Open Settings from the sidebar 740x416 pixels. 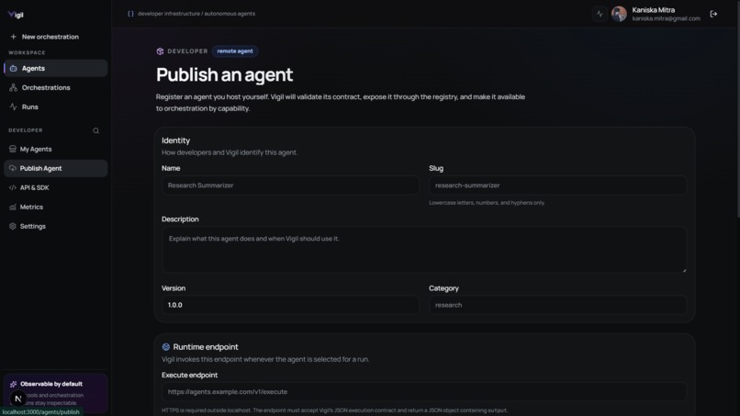point(56,227)
